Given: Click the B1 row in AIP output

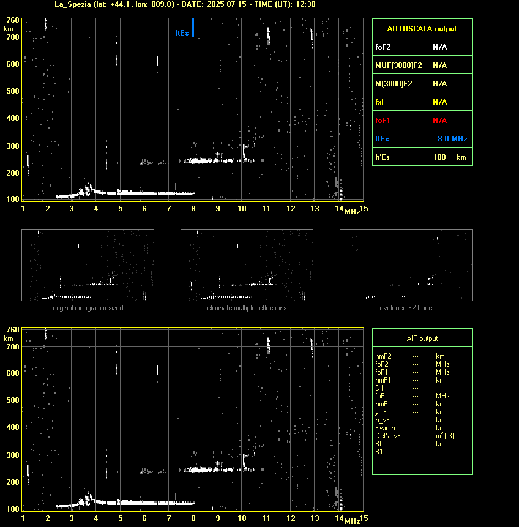Looking at the screenshot, I should click(x=397, y=452).
